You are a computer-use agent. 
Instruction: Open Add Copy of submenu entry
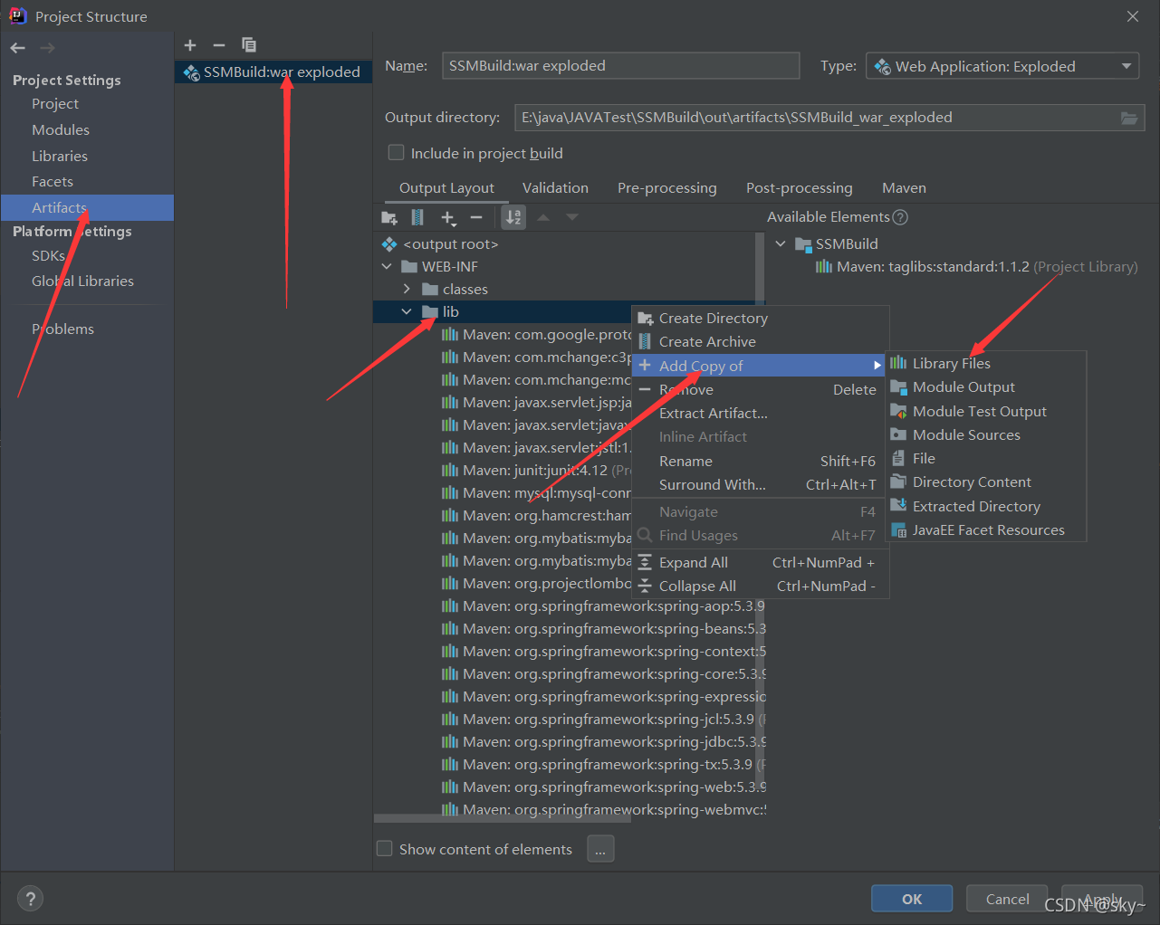[x=760, y=366]
